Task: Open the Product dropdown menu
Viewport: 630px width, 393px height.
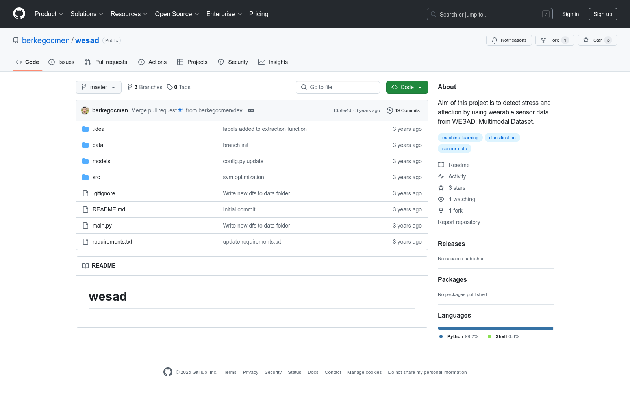Action: point(49,14)
